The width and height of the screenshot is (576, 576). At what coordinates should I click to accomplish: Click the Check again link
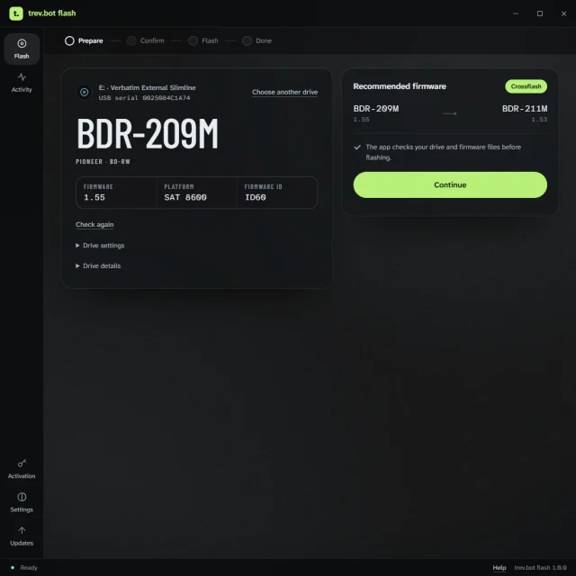click(94, 224)
